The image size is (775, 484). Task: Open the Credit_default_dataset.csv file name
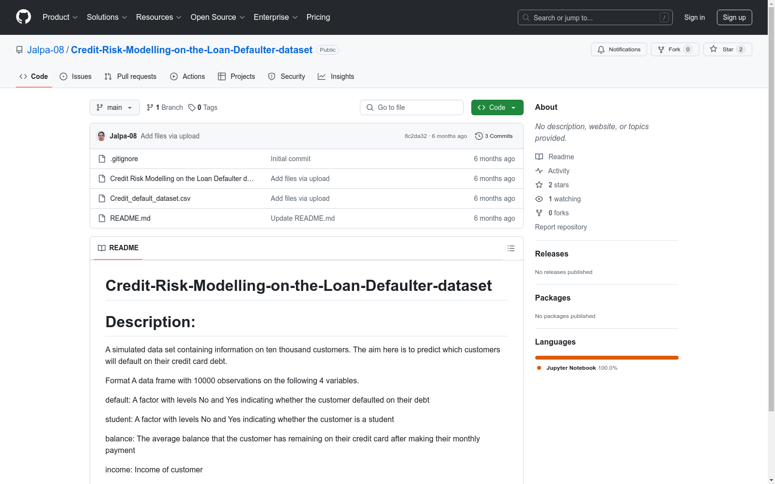tap(150, 198)
